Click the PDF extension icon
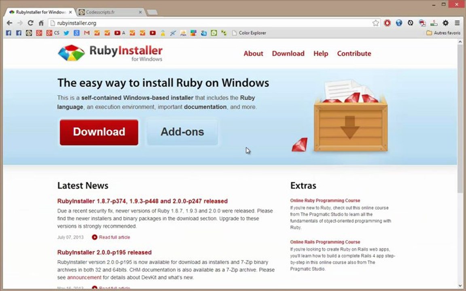This screenshot has height=291, width=466. [x=422, y=23]
